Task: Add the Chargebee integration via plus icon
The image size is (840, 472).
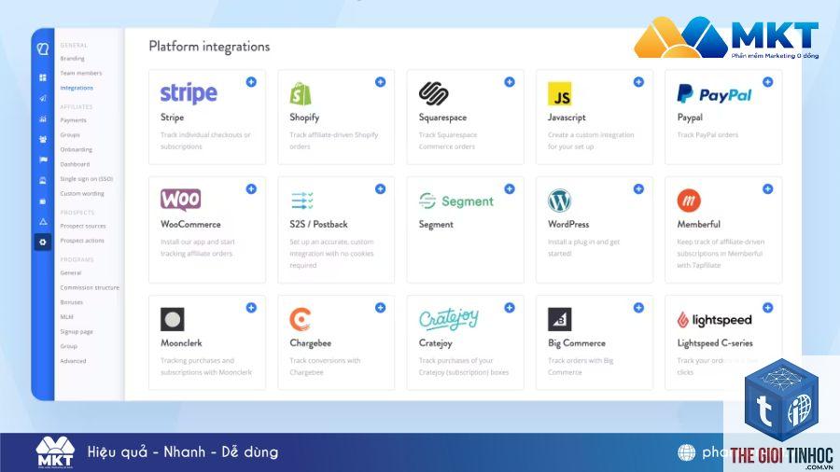Action: click(x=381, y=308)
